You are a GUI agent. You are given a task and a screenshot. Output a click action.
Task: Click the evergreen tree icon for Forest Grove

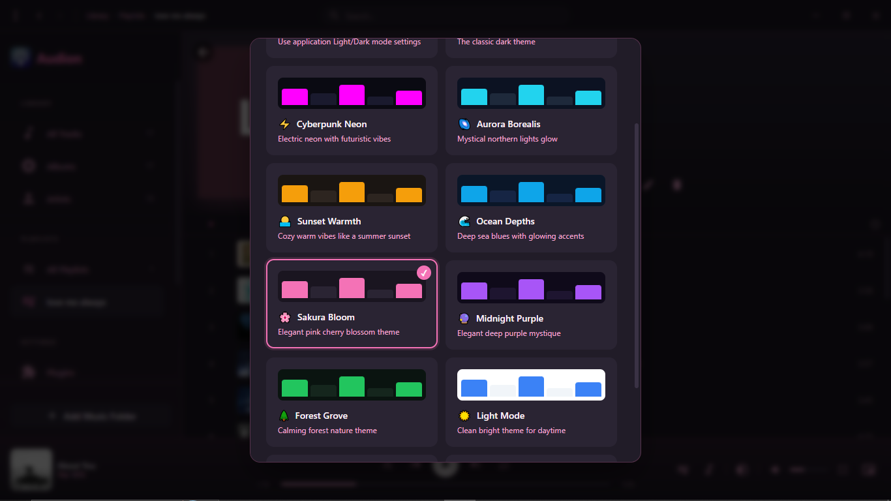[x=284, y=416]
